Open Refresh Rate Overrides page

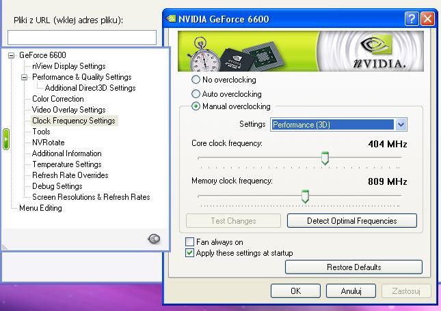[70, 175]
